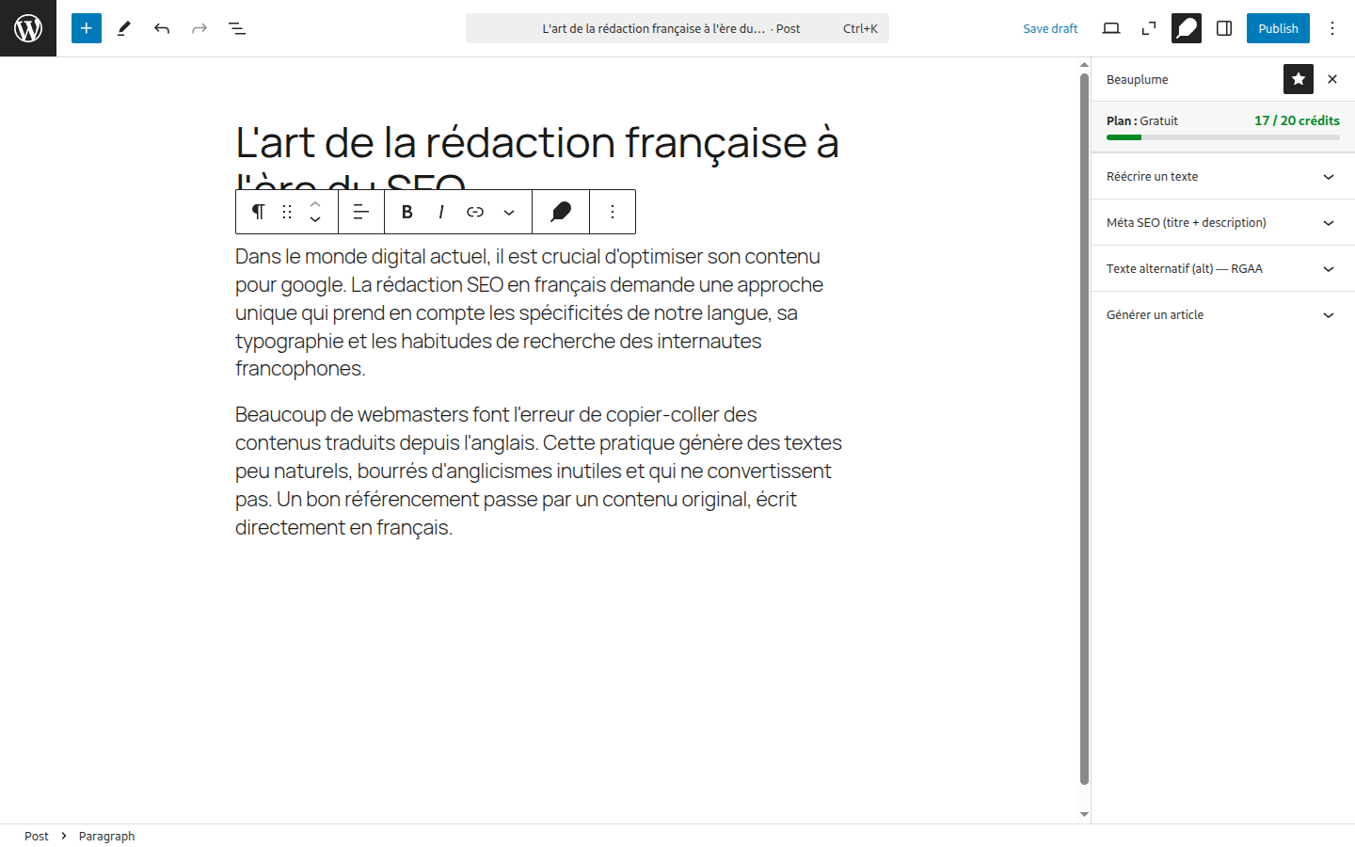Expand the Méta SEO (titre + description) section
Viewport: 1355px width, 847px height.
pyautogui.click(x=1223, y=223)
